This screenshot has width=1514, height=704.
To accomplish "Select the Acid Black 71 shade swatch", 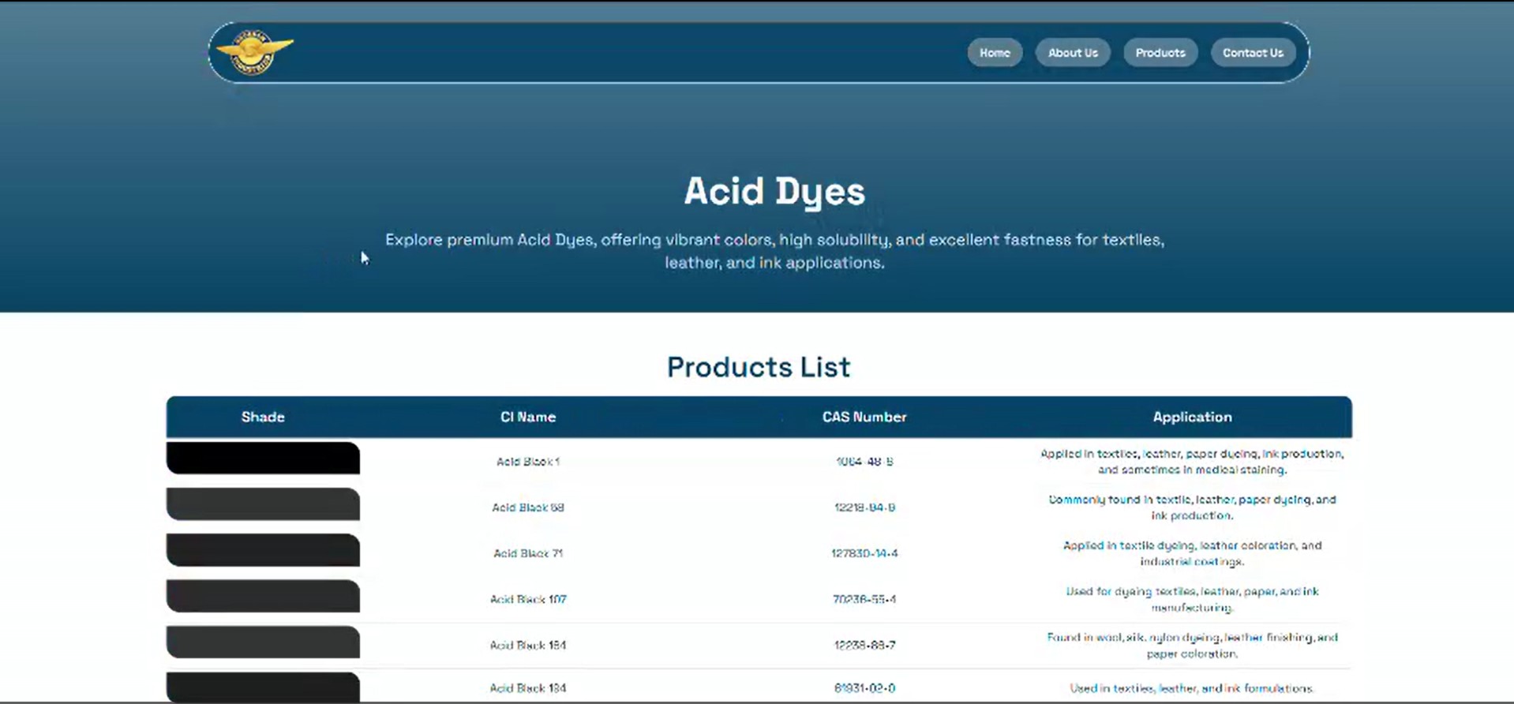I will pyautogui.click(x=263, y=550).
